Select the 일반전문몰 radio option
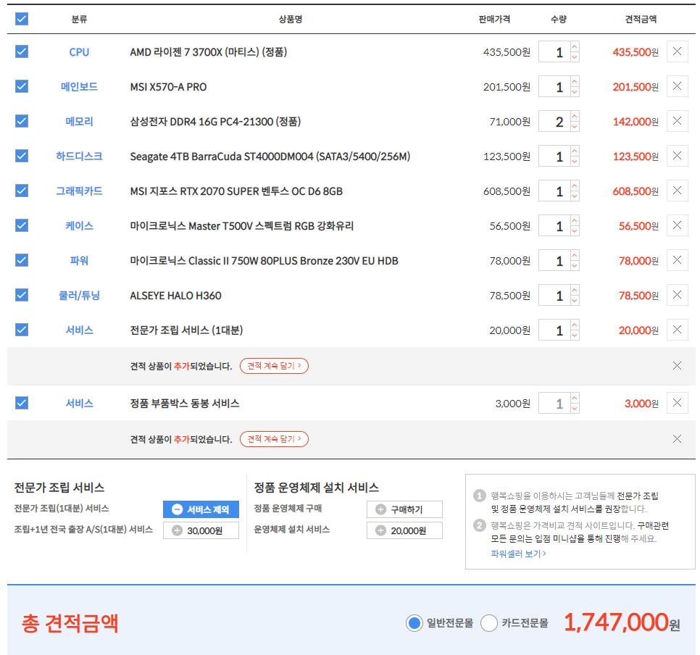 414,623
